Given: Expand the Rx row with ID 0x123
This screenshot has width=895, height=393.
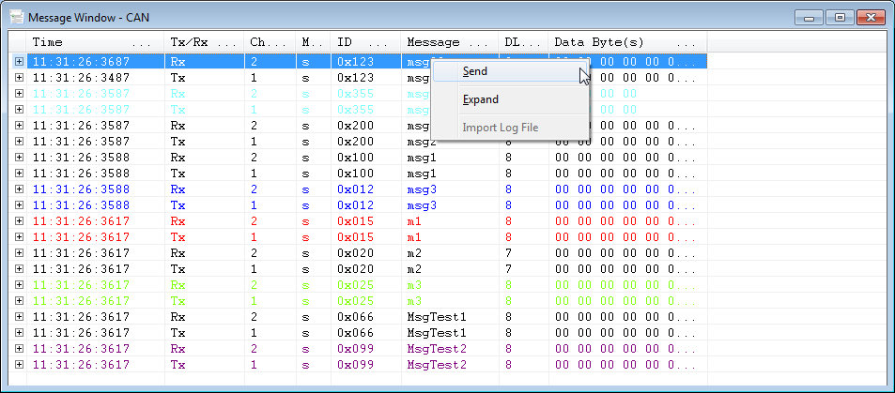Looking at the screenshot, I should tap(19, 61).
